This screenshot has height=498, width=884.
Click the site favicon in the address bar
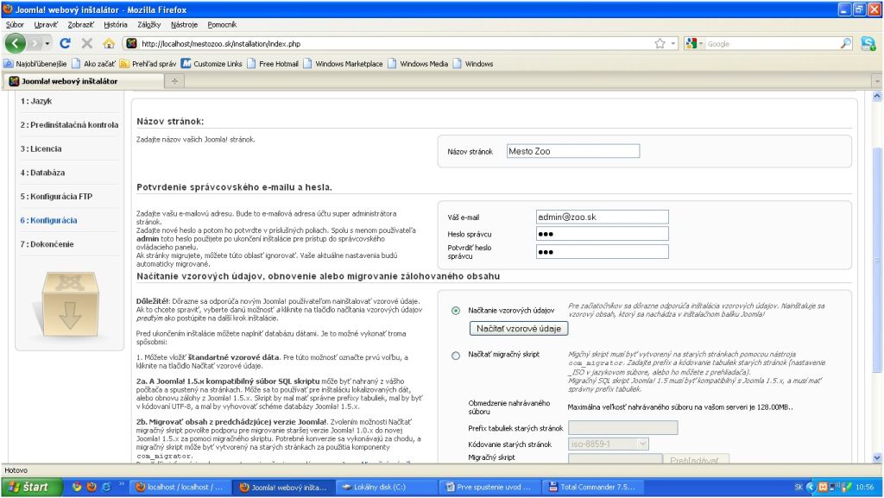tap(131, 43)
